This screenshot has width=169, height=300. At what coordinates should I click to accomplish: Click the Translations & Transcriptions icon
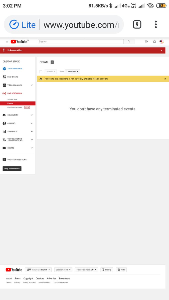[4, 140]
